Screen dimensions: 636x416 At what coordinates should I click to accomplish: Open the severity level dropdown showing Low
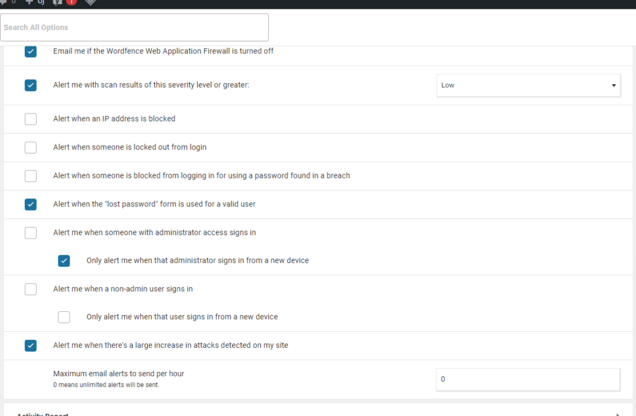[528, 86]
